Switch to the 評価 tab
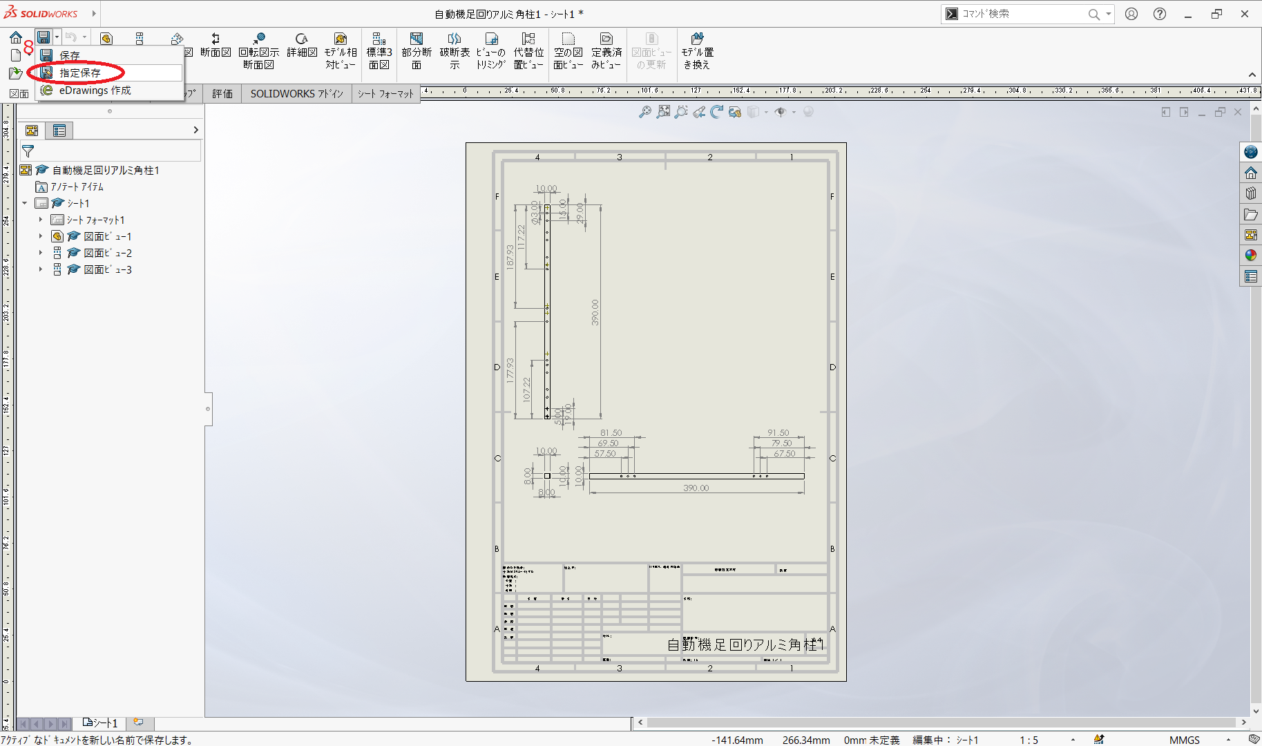The image size is (1262, 746). tap(222, 94)
